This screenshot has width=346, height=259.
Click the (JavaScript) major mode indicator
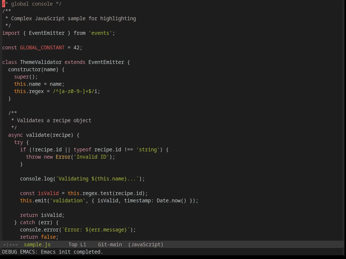pos(146,244)
